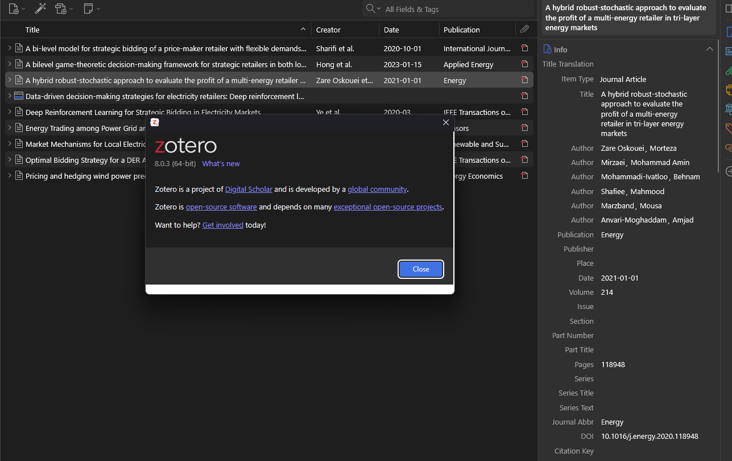Open the What's new link
Viewport: 732px width, 461px height.
[221, 164]
